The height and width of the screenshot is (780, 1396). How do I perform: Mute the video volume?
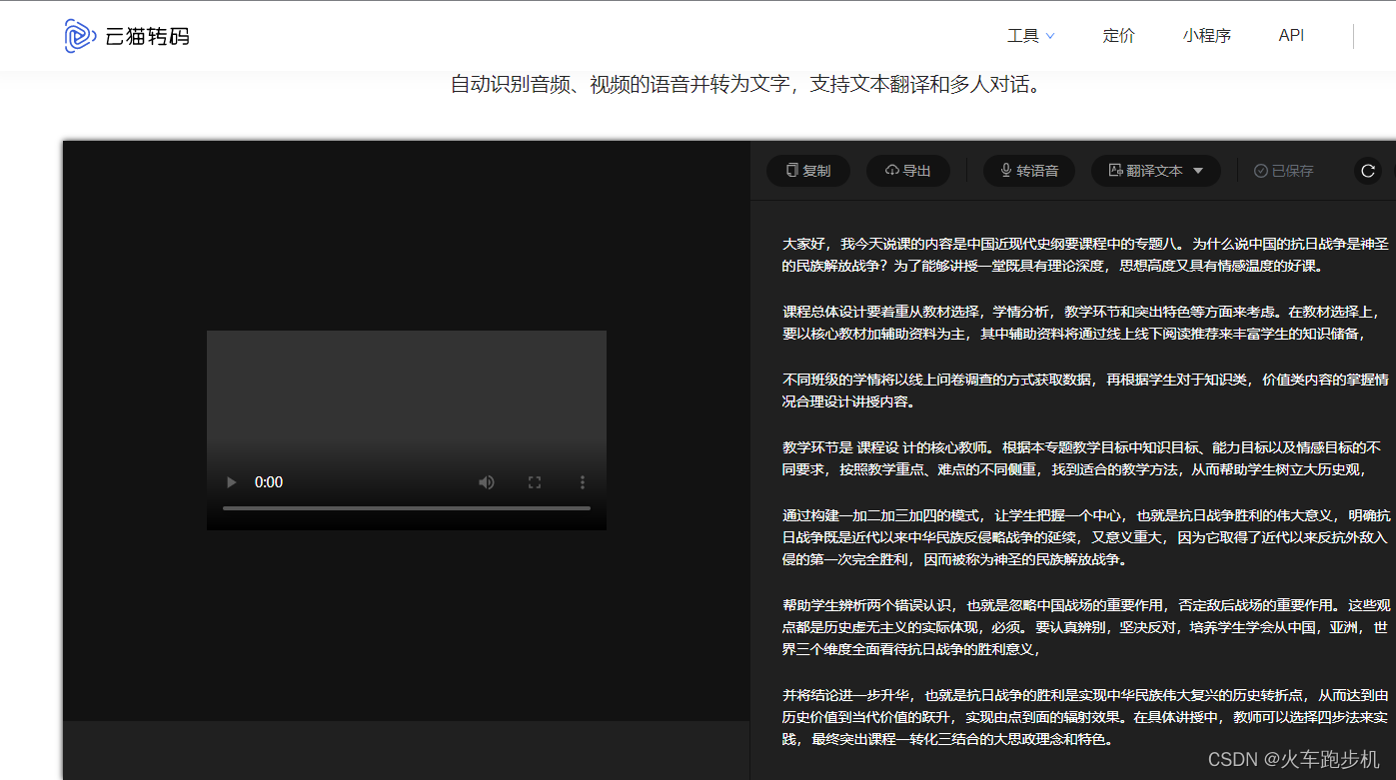(x=487, y=482)
